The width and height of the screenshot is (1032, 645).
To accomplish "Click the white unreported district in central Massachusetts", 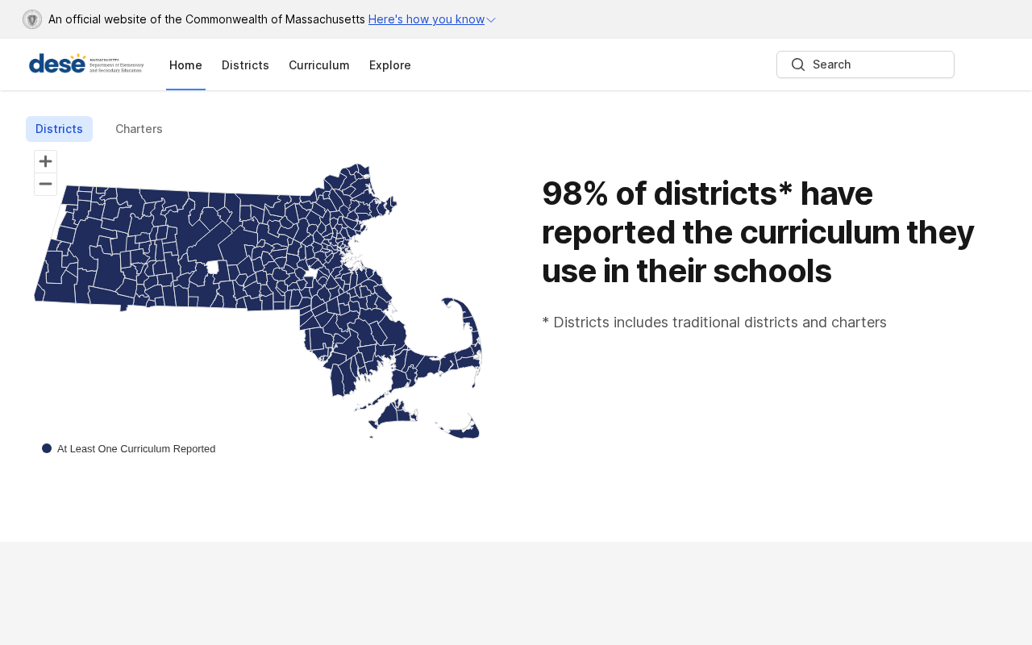I will click(x=213, y=267).
